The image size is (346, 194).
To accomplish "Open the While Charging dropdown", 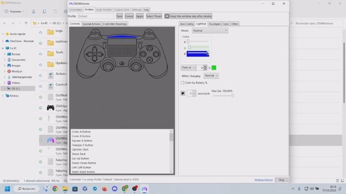I will click(x=211, y=75).
